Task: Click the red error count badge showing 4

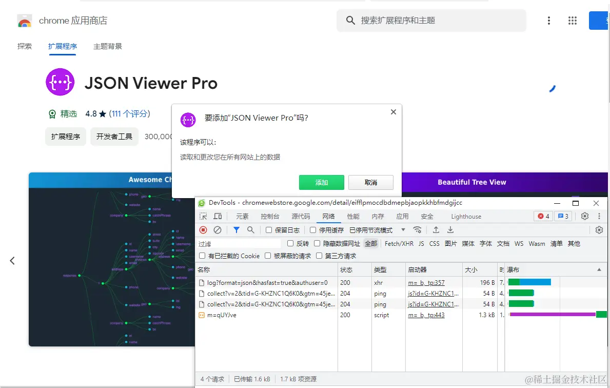Action: (x=543, y=217)
